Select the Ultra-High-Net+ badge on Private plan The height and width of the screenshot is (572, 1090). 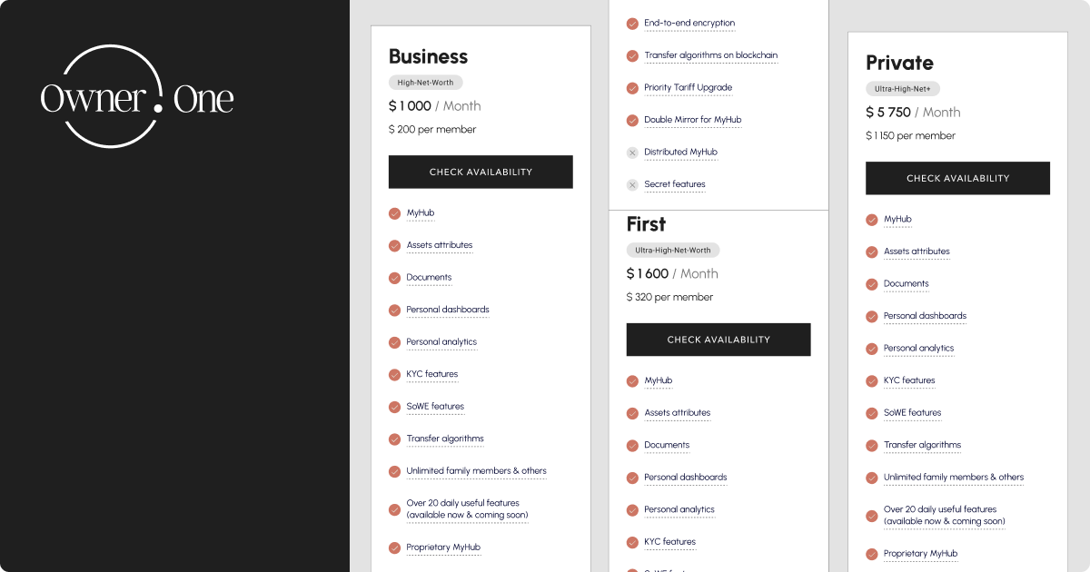(904, 88)
